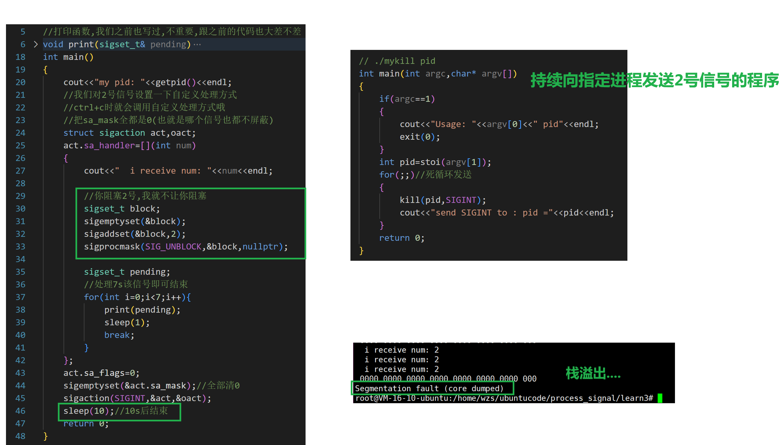Click the green stack overflow annotation text
Image resolution: width=784 pixels, height=445 pixels.
593,373
